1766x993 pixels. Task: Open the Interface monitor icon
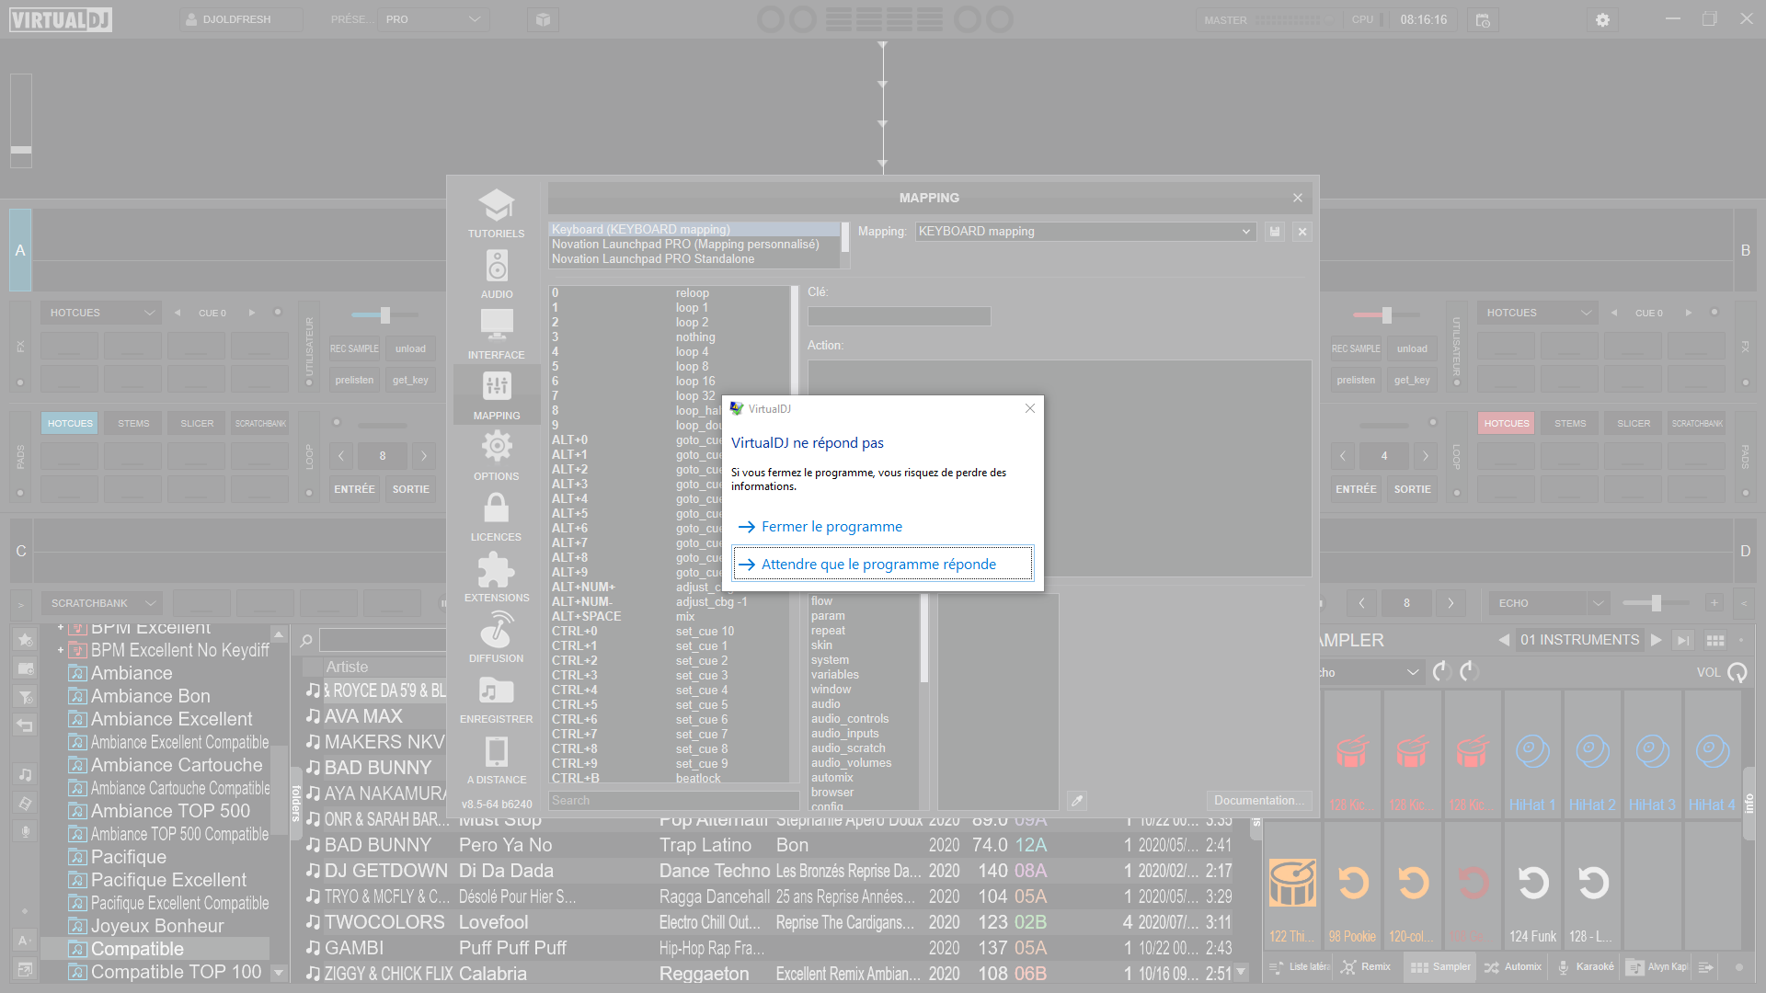tap(497, 325)
